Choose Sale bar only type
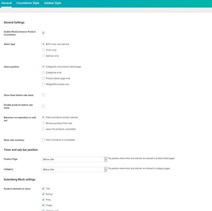 43,56
